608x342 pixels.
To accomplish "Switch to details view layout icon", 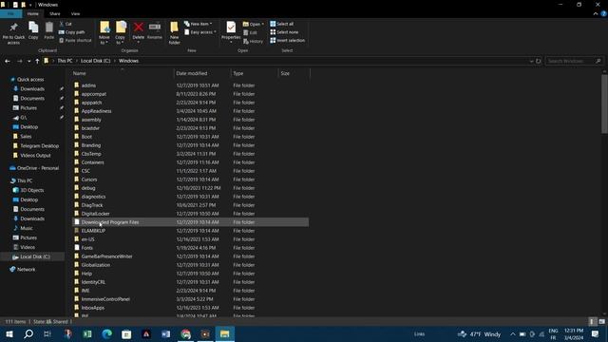I will (592, 322).
